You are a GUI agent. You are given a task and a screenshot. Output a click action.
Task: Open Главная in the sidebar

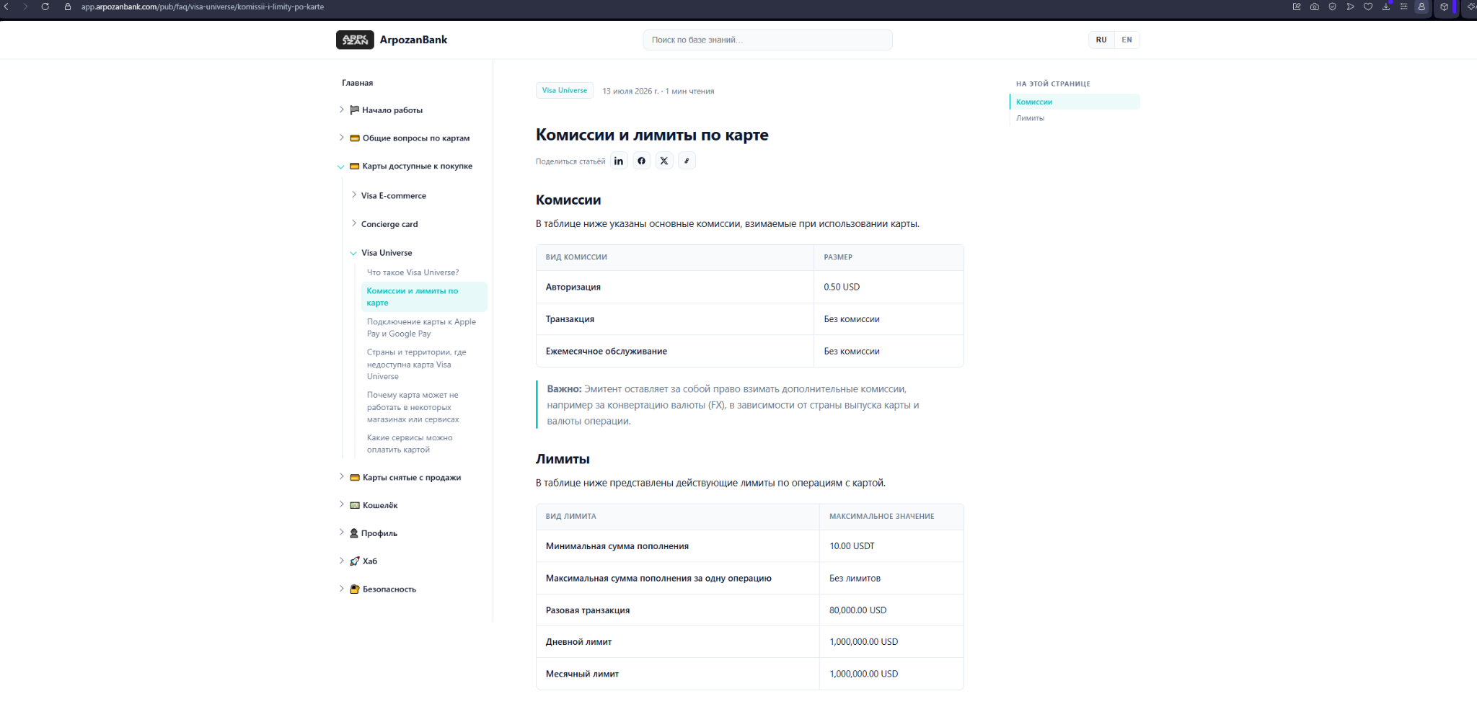(x=358, y=83)
